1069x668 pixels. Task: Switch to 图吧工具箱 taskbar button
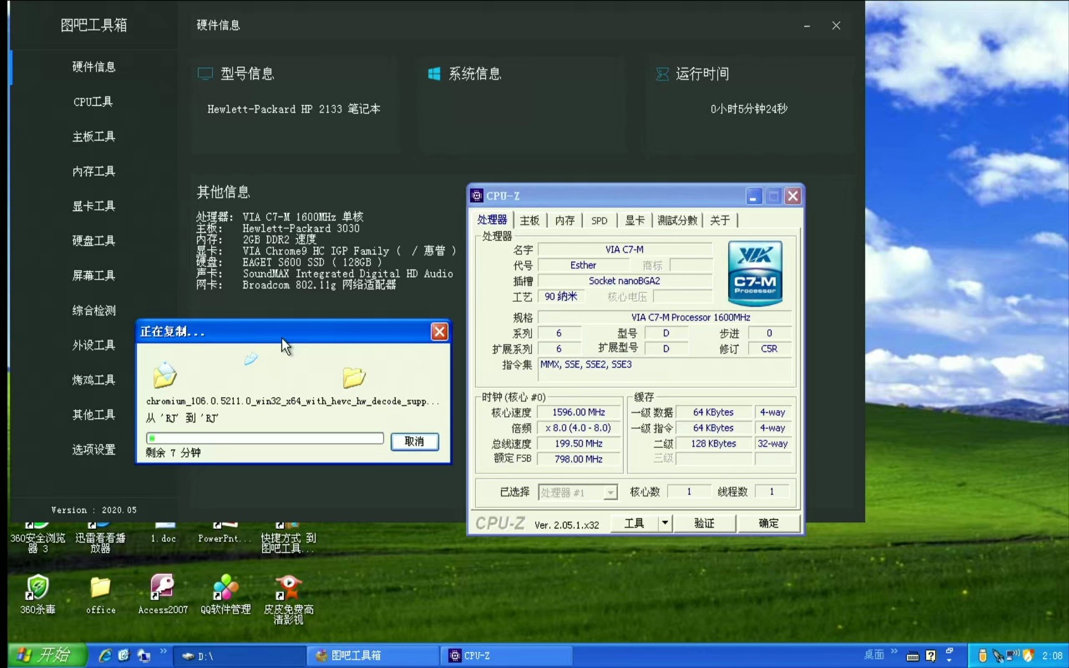tap(373, 656)
